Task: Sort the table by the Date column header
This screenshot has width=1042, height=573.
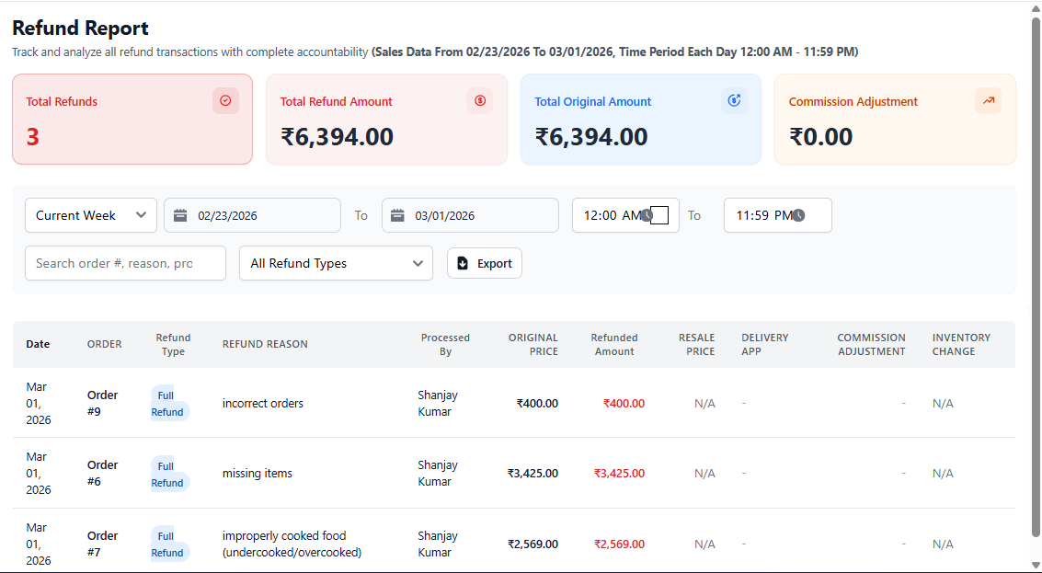Action: 38,343
